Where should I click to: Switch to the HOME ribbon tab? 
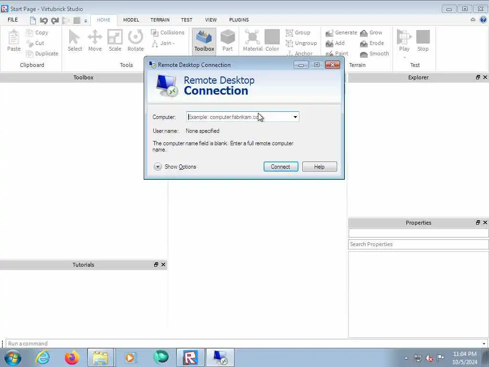(104, 20)
